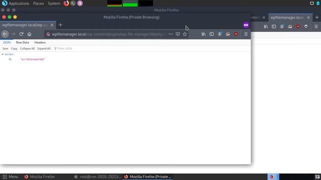Launch Firefox from top panel
Image resolution: width=321 pixels, height=180 pixels.
click(66, 3)
